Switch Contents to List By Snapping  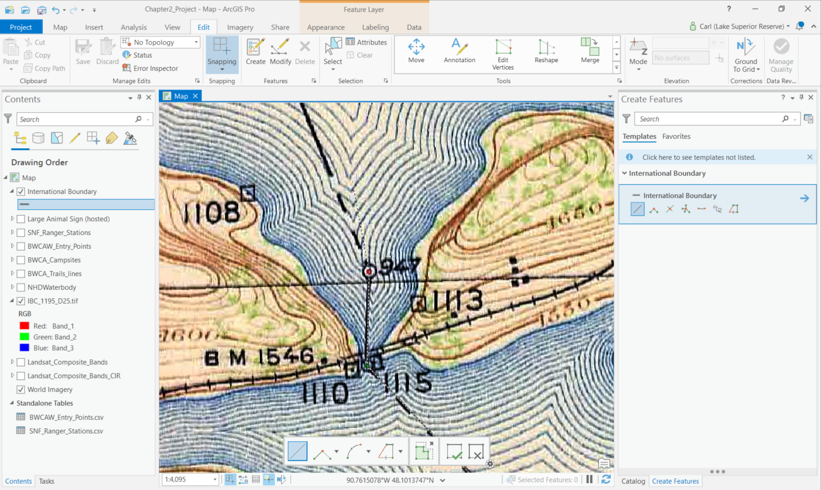point(93,138)
